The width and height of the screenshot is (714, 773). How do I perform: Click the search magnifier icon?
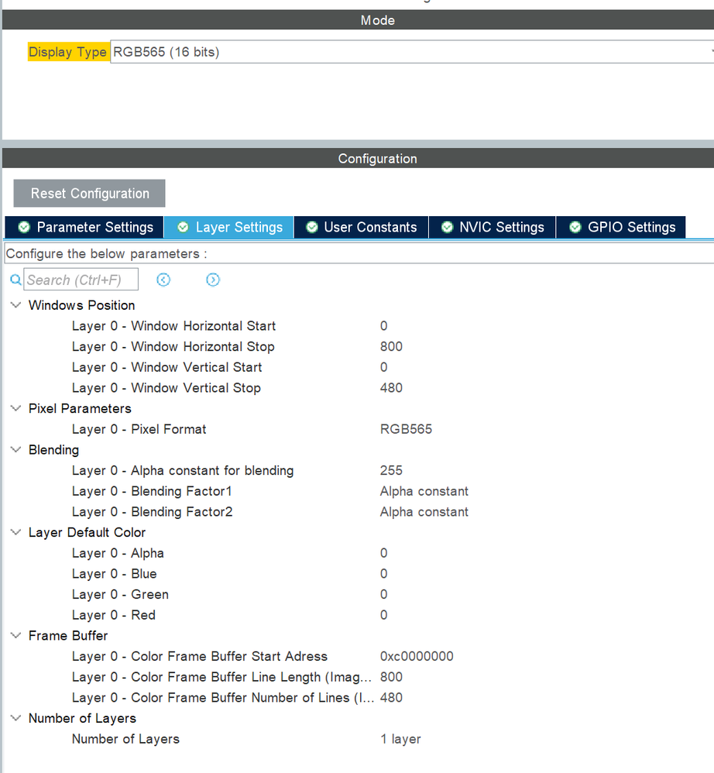pos(15,280)
